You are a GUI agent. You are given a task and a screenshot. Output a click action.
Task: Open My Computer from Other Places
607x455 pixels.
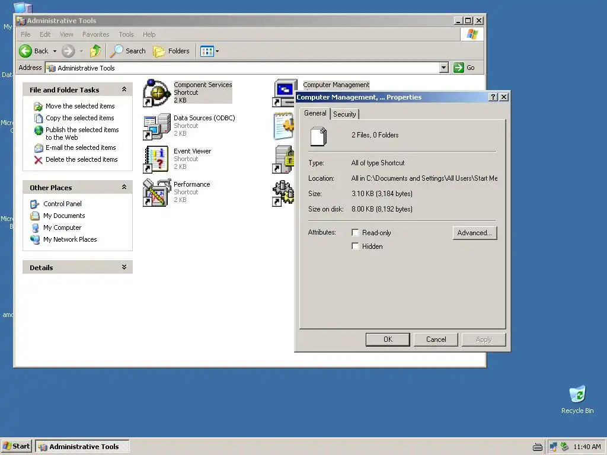click(62, 227)
